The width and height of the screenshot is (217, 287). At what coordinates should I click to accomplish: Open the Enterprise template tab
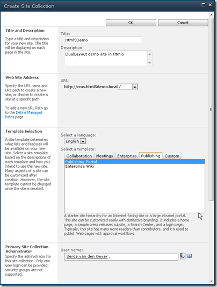[x=127, y=156]
